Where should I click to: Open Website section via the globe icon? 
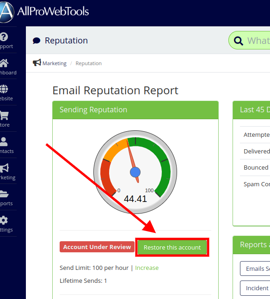tap(4, 89)
